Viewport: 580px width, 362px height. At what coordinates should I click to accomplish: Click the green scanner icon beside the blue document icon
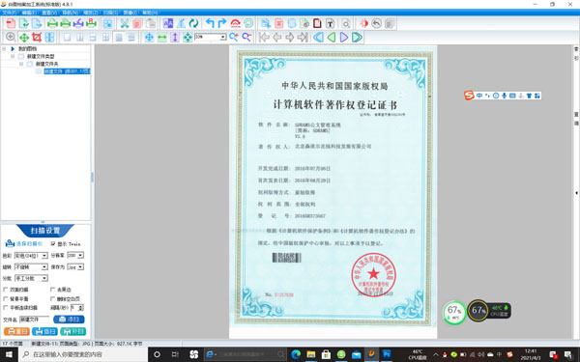coord(52,23)
